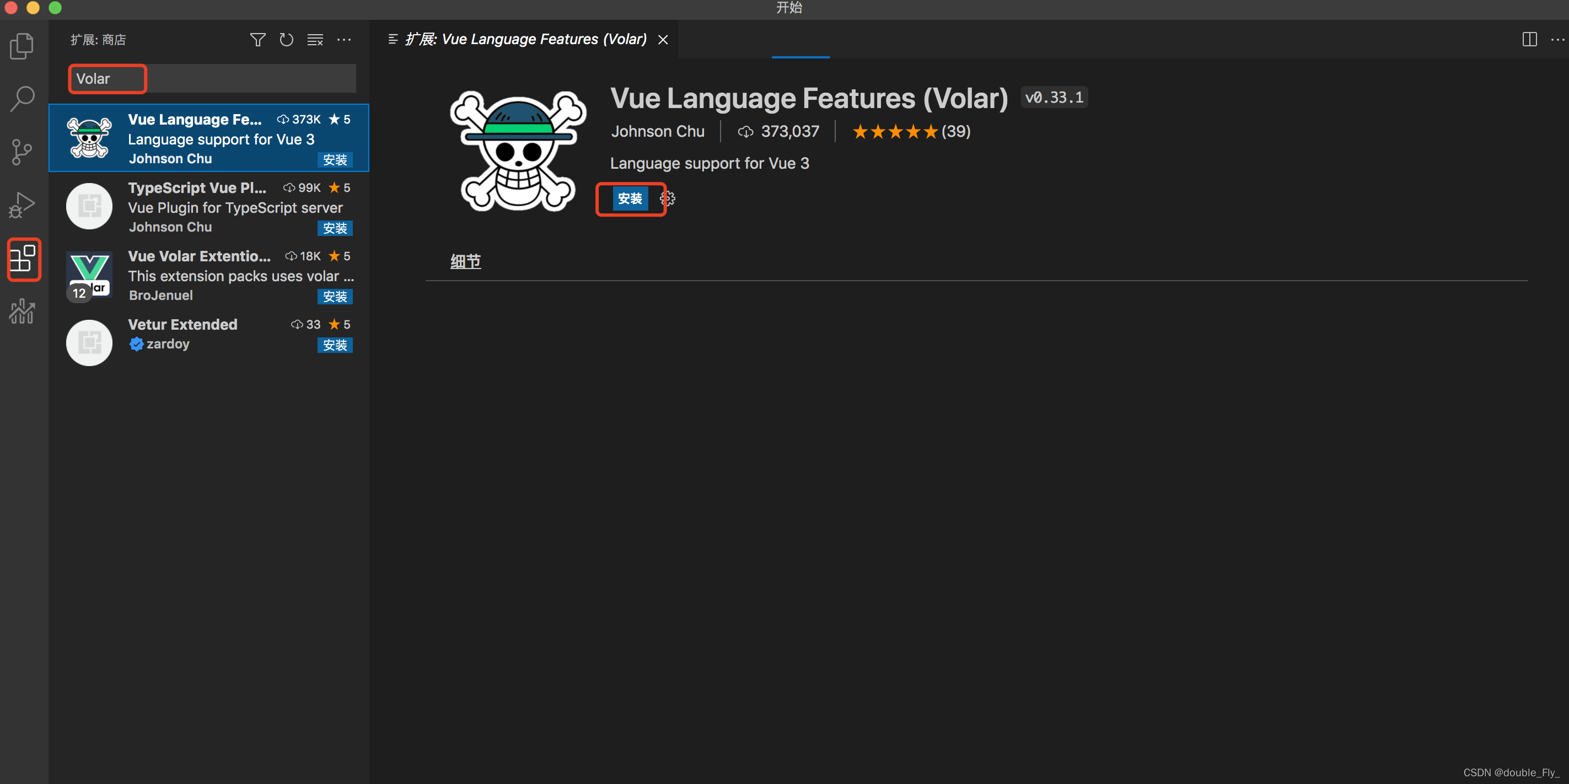1569x784 pixels.
Task: Clear extension search results icon
Action: pyautogui.click(x=315, y=40)
